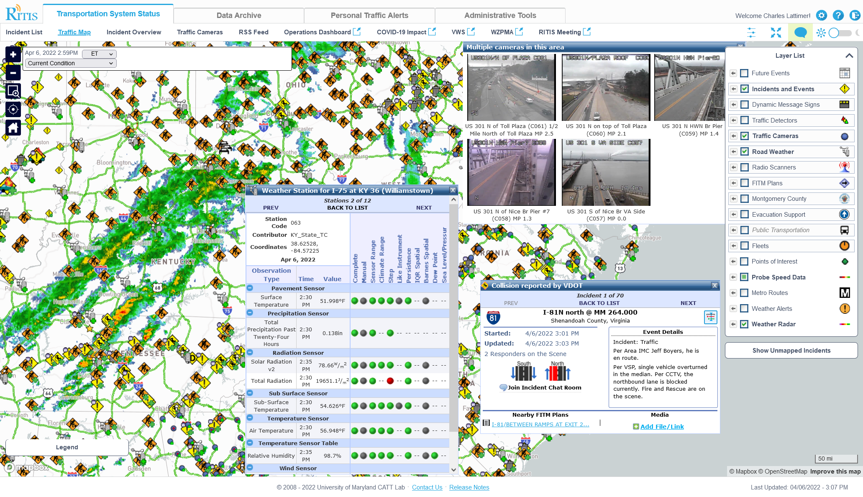Image resolution: width=863 pixels, height=497 pixels.
Task: Return to default view via home icon
Action: coord(13,127)
